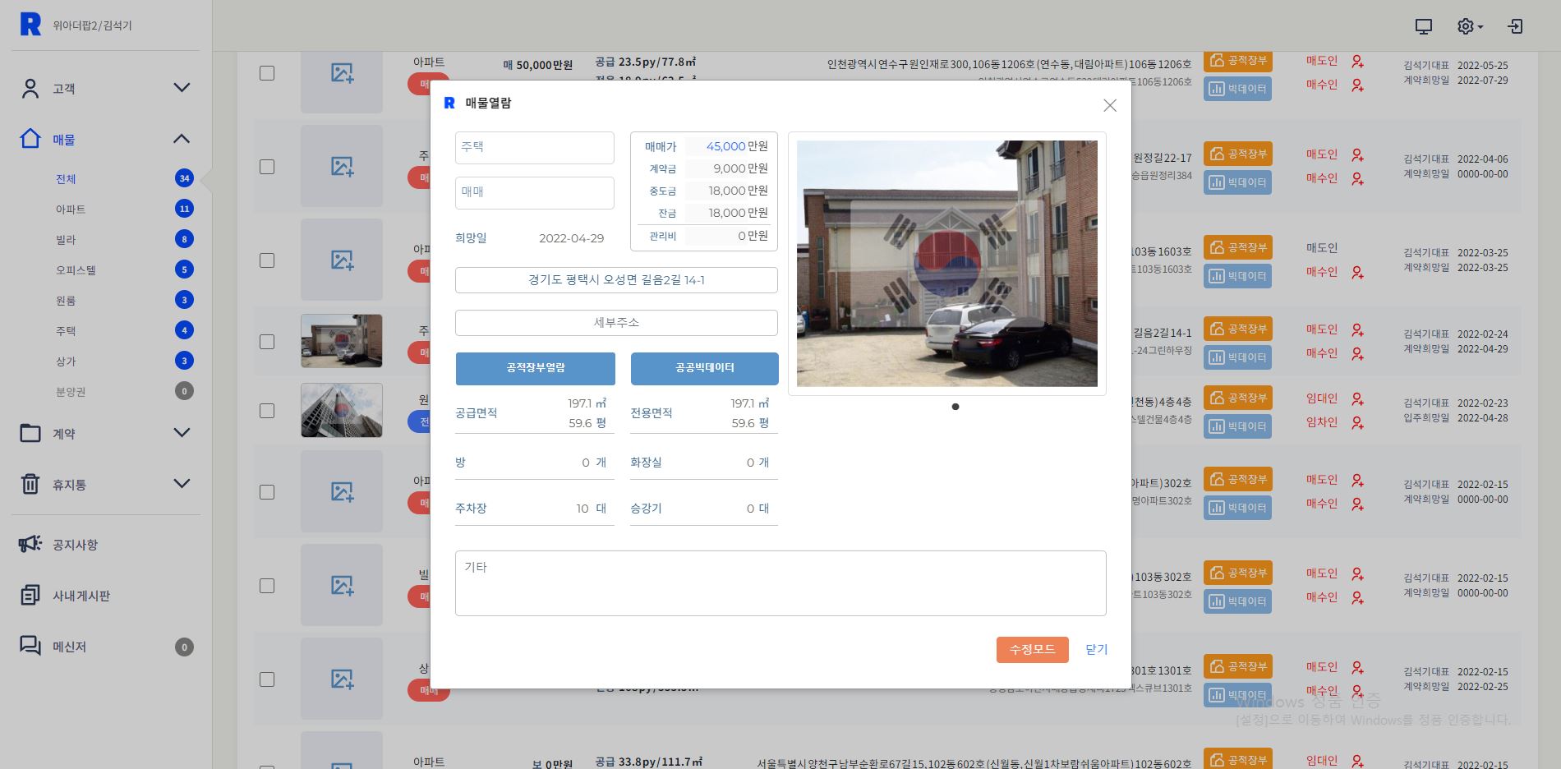Image resolution: width=1561 pixels, height=769 pixels.
Task: Click the monitor display icon in top bar
Action: pyautogui.click(x=1423, y=26)
